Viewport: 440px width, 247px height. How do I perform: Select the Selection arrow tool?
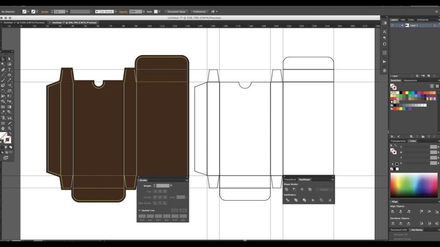pyautogui.click(x=3, y=59)
